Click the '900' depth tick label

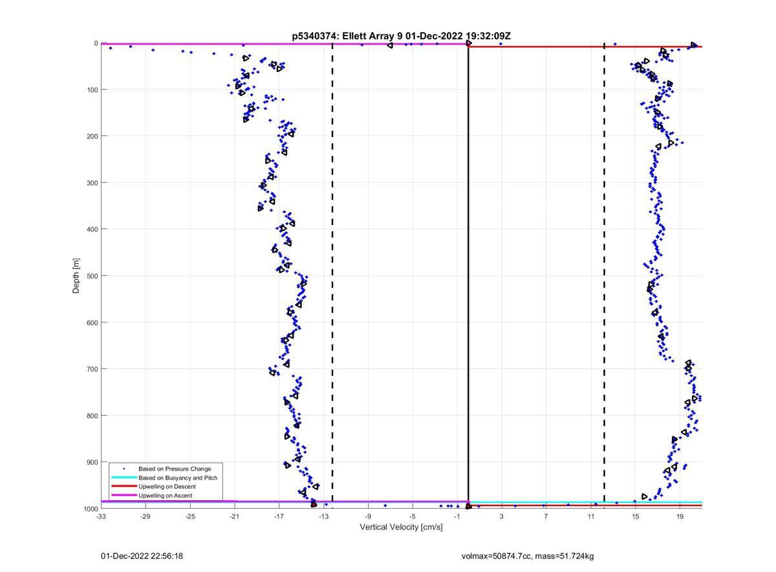[92, 462]
